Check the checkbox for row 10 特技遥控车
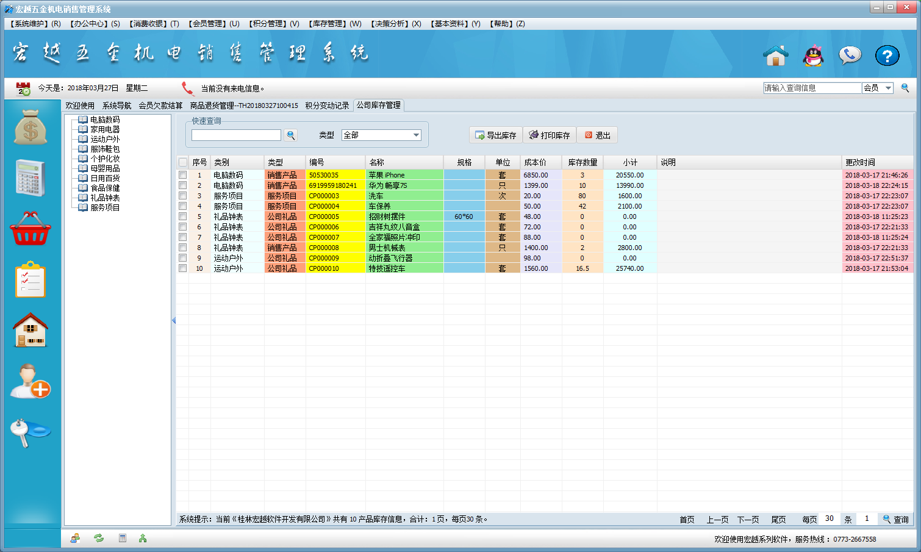Viewport: 921px width, 552px height. (x=183, y=268)
